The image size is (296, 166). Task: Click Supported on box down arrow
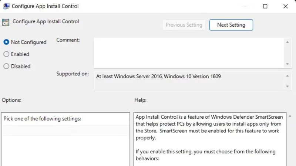287,87
